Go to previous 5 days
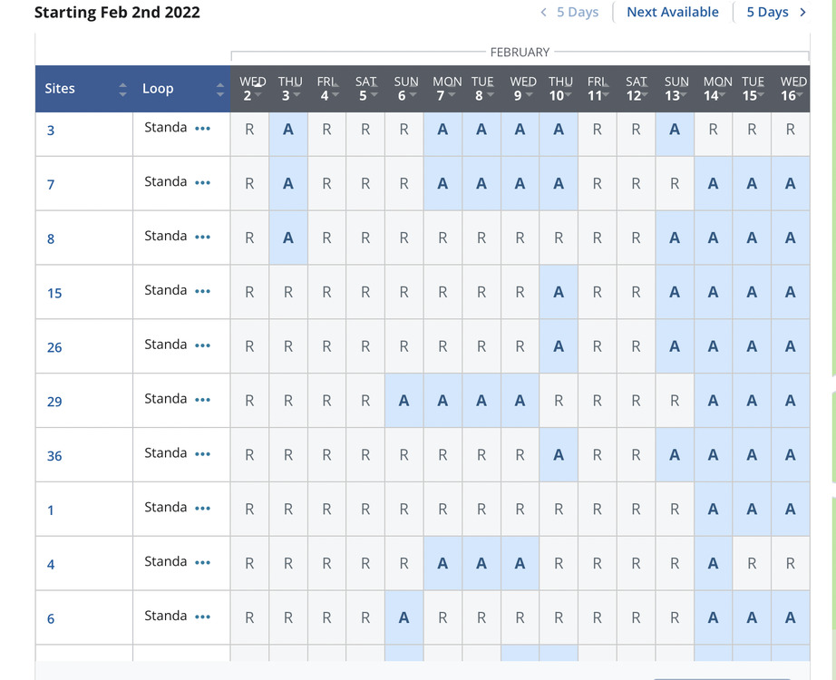Image resolution: width=836 pixels, height=680 pixels. point(569,12)
